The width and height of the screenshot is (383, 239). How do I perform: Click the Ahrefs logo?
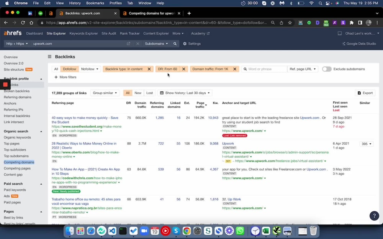13,33
